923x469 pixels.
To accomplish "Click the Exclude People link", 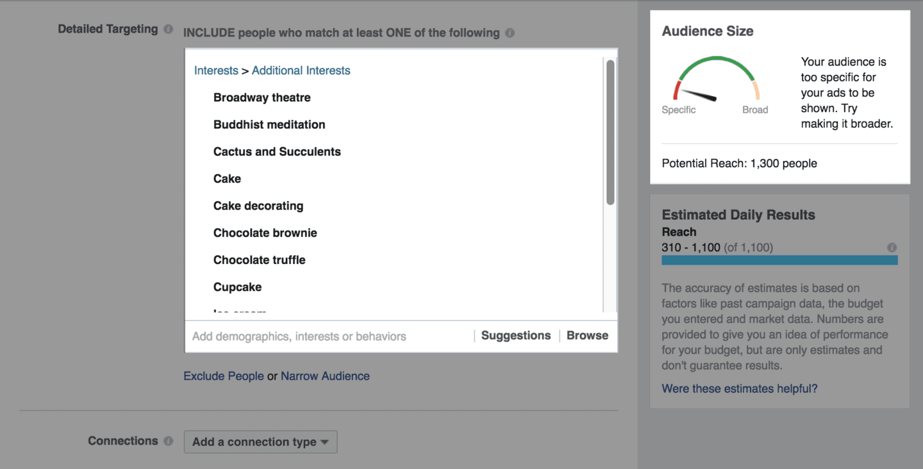I will [224, 376].
